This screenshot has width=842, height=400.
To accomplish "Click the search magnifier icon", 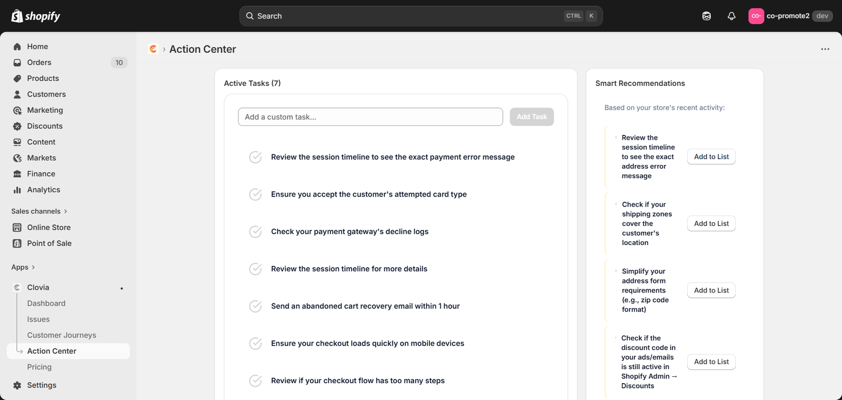I will point(250,16).
